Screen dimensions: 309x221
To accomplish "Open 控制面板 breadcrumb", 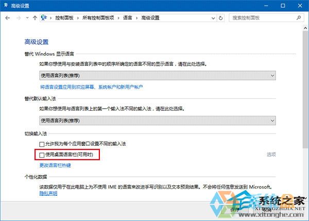I will tap(64, 18).
